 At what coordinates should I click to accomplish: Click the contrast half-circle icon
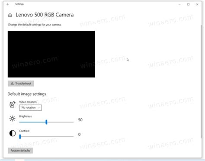(13, 133)
